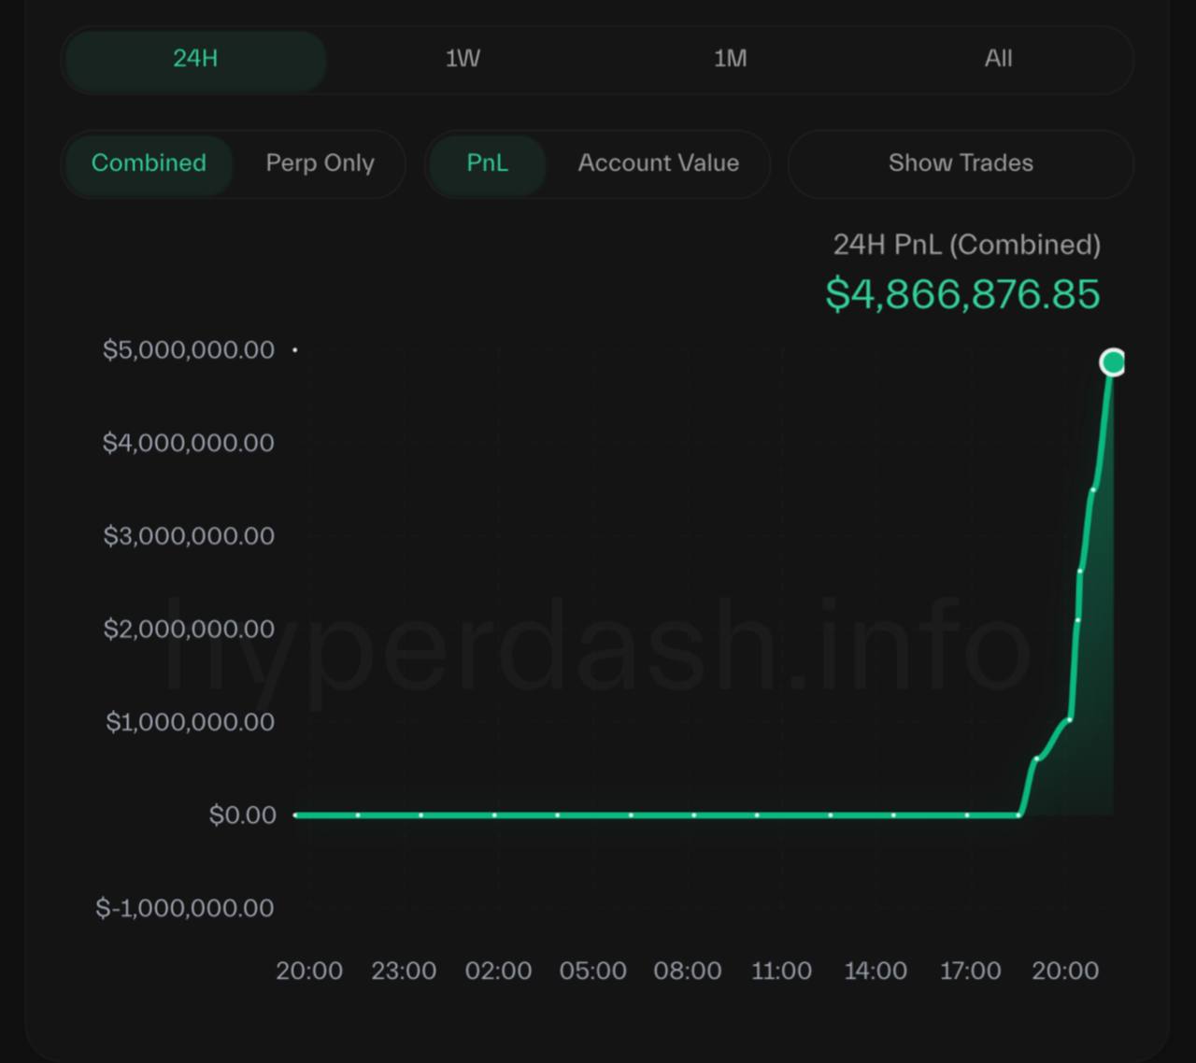Screen dimensions: 1196x1063
Task: Click the $4,866,876.85 PnL value
Action: (x=962, y=294)
